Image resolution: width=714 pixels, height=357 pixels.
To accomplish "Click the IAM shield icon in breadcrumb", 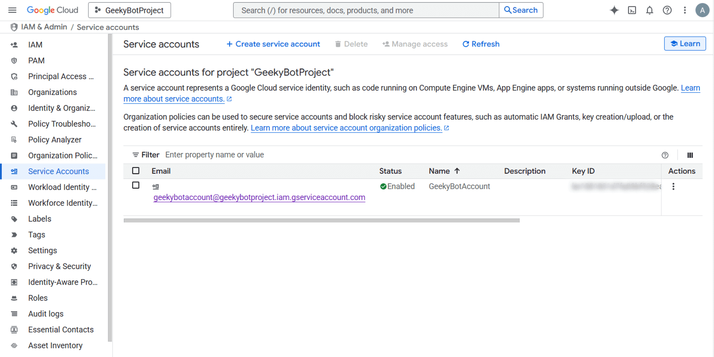I will (14, 27).
